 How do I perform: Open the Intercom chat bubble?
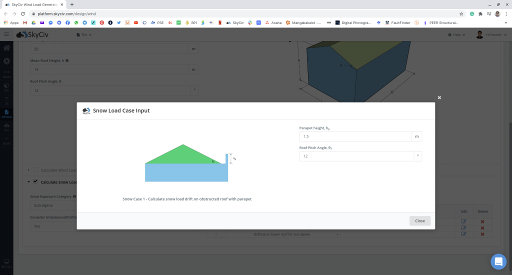[x=498, y=261]
